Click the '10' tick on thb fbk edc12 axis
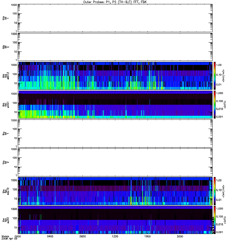 coord(16,83)
